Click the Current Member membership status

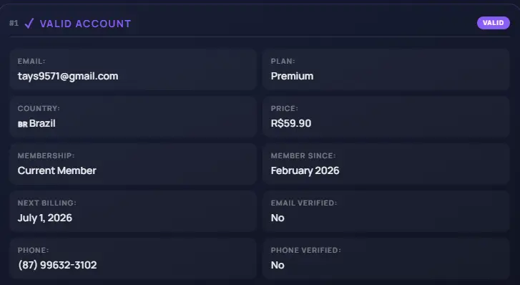[57, 170]
